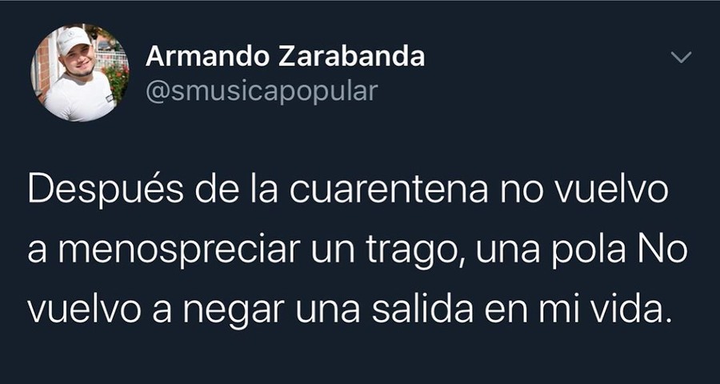Select the first name "Armando" in the header
The image size is (720, 384).
(206, 57)
